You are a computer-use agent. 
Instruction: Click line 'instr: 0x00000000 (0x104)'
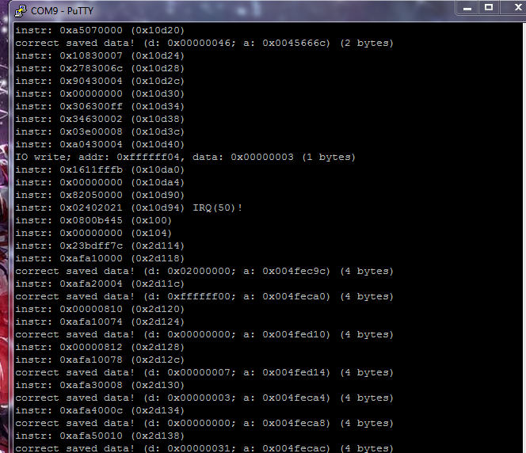[x=93, y=234]
